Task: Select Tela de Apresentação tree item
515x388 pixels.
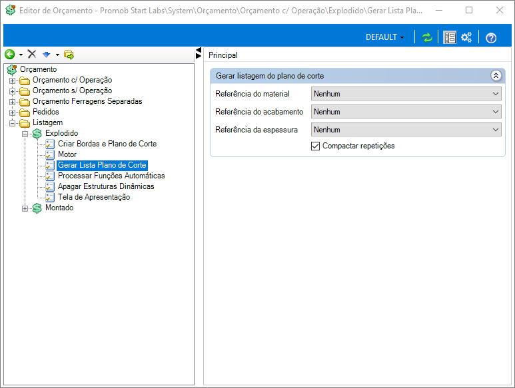Action: pyautogui.click(x=93, y=197)
